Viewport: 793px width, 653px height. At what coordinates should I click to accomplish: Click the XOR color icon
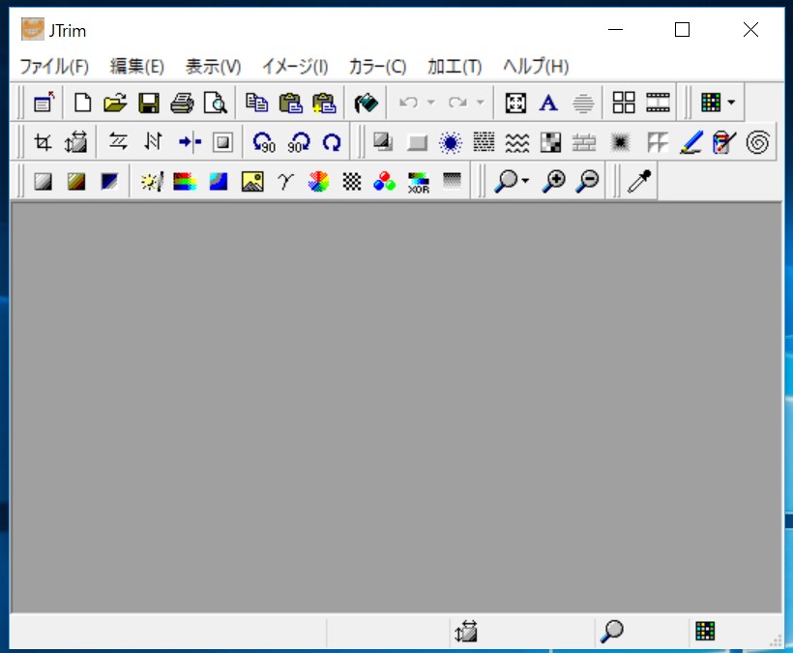pyautogui.click(x=419, y=182)
